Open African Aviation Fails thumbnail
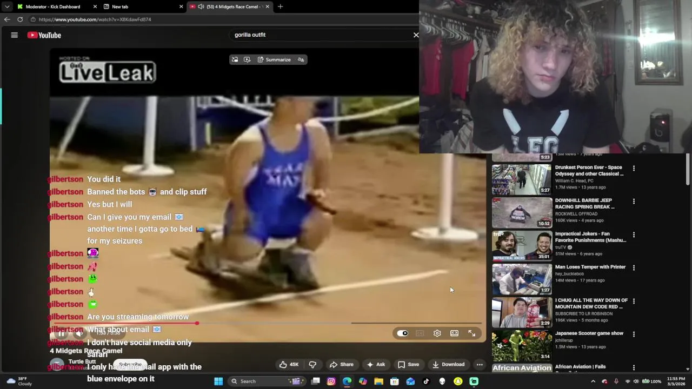Viewport: 692px width, 389px height. 522,367
